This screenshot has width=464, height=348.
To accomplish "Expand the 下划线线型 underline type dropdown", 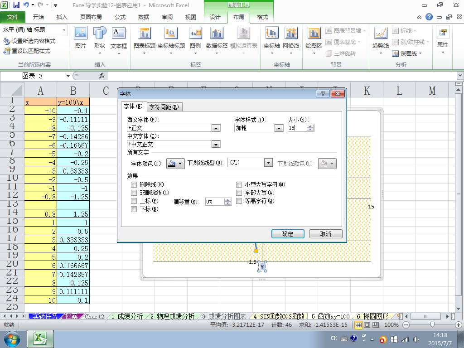I will [268, 163].
